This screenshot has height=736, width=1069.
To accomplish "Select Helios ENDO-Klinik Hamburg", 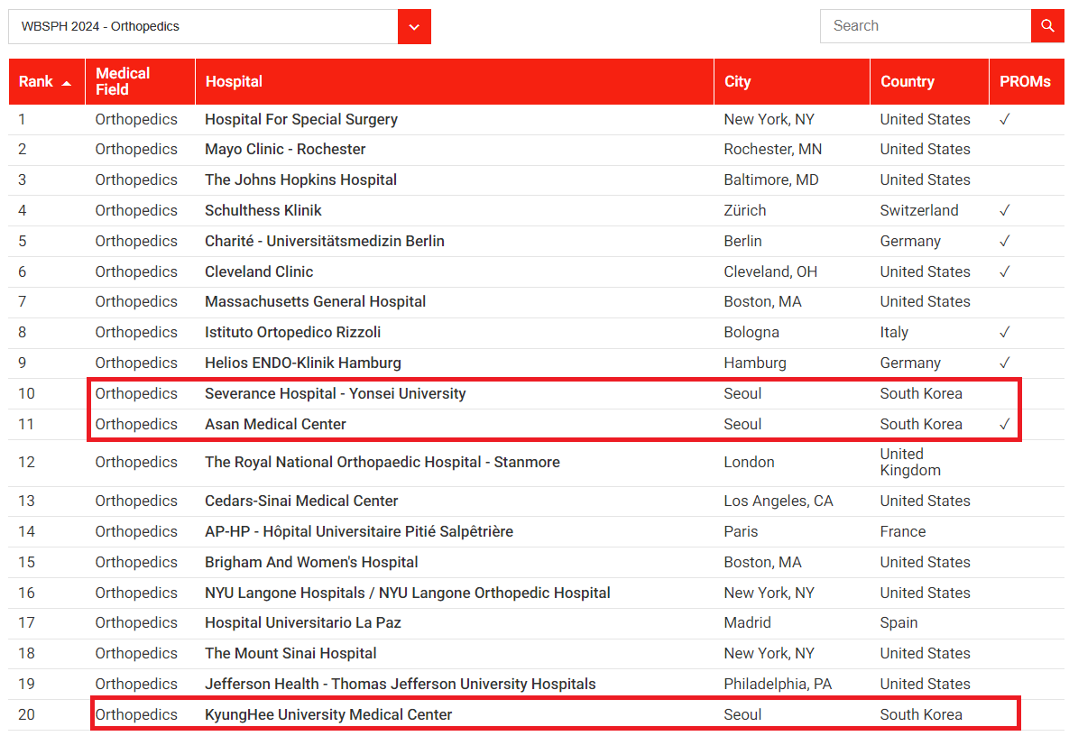I will (303, 363).
